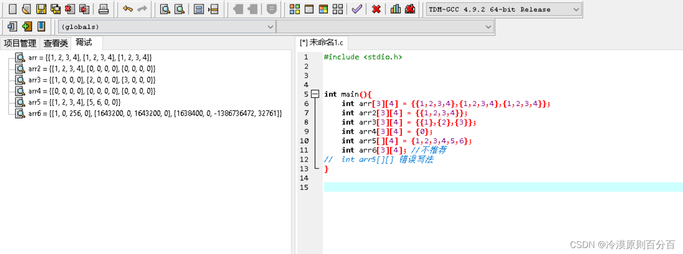Select the arr3 watch variable entry

pyautogui.click(x=91, y=80)
